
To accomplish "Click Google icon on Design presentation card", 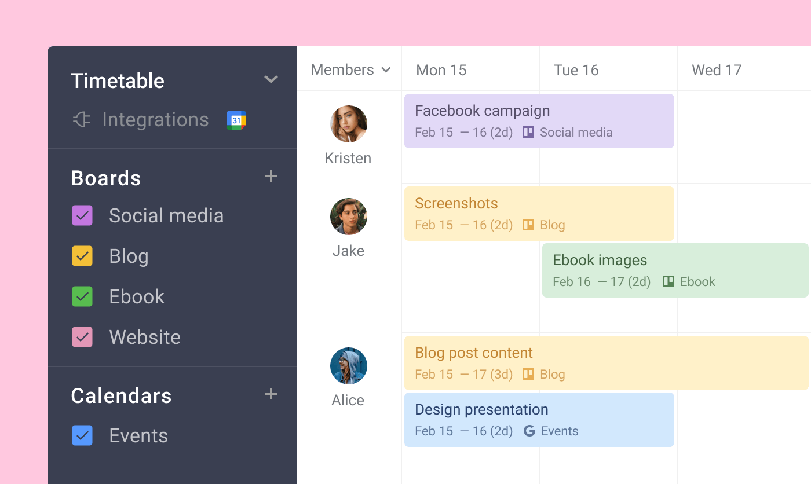I will coord(529,431).
